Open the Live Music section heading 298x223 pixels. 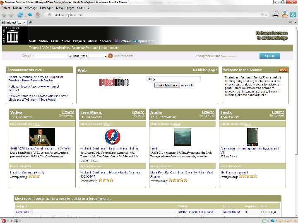coord(91,112)
